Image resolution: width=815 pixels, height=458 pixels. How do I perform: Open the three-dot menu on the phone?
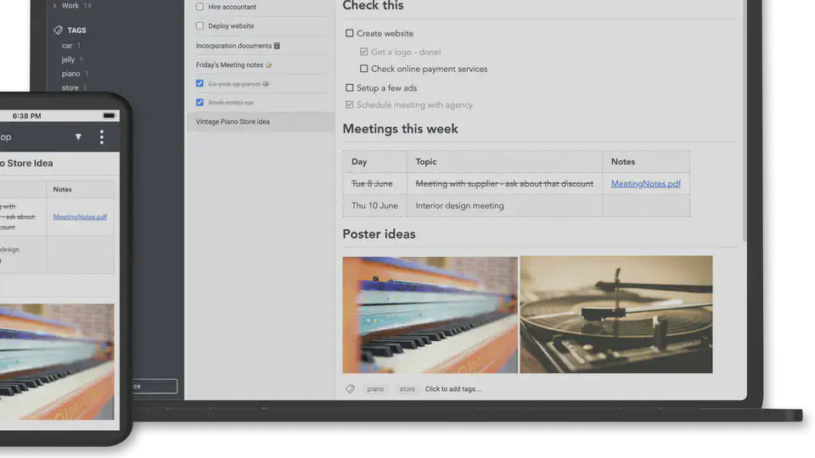(102, 137)
